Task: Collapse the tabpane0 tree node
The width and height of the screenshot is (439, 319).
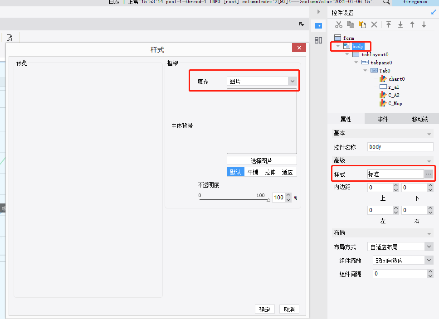Action: 356,62
